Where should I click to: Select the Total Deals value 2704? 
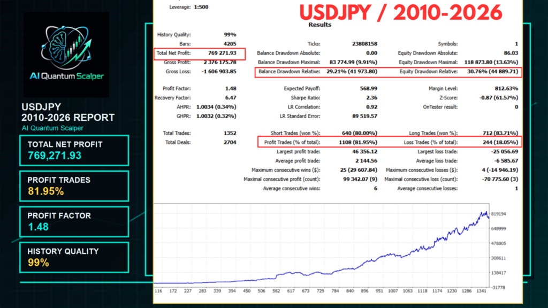(x=230, y=142)
